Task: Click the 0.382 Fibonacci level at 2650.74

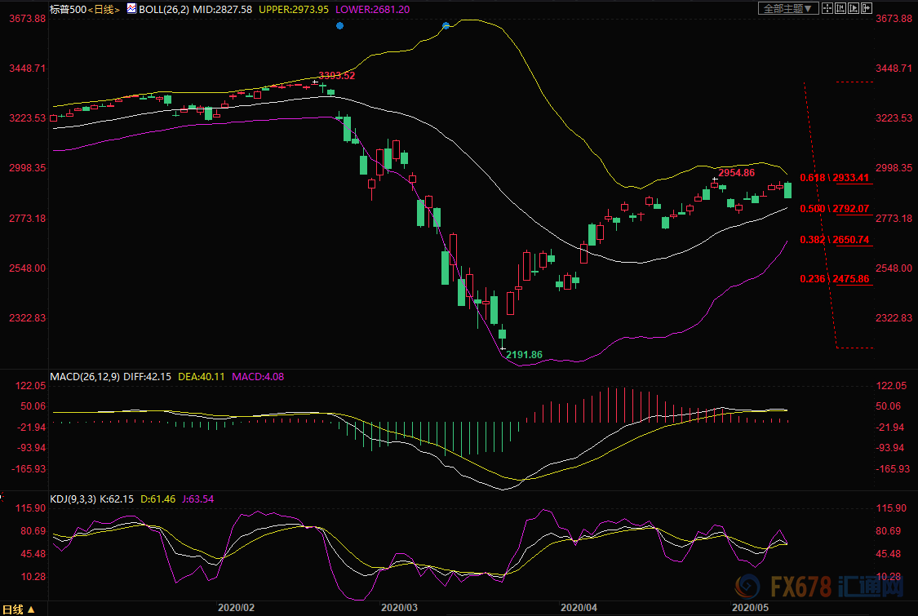Action: pos(834,241)
